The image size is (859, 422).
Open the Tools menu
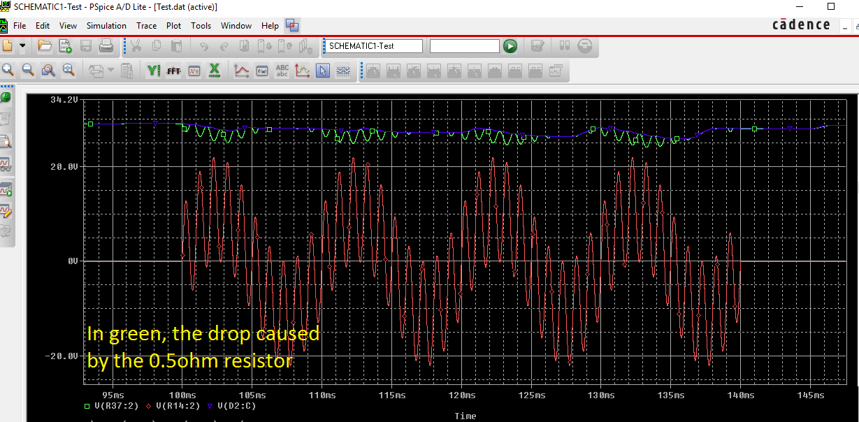point(201,26)
